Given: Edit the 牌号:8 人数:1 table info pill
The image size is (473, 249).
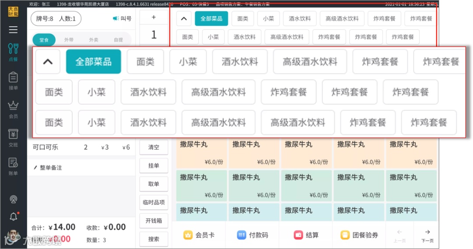Looking at the screenshot, I should coord(56,19).
